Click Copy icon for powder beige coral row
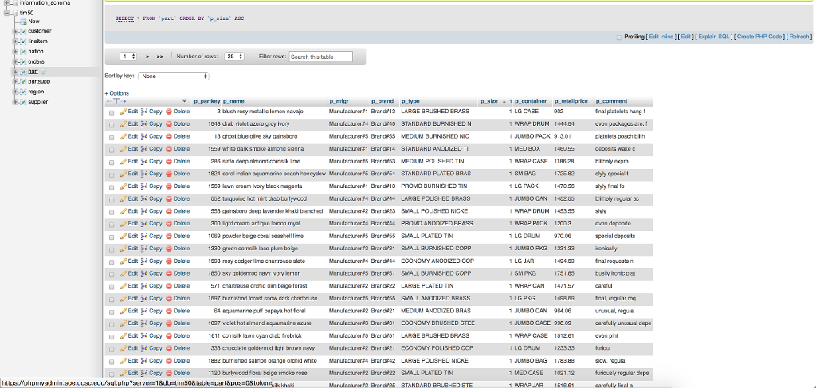This screenshot has height=388, width=816. [144, 236]
